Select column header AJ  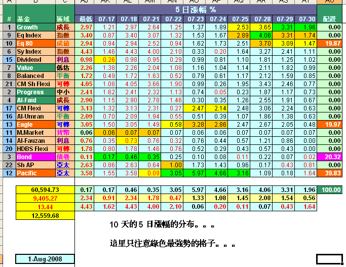[x=86, y=3]
